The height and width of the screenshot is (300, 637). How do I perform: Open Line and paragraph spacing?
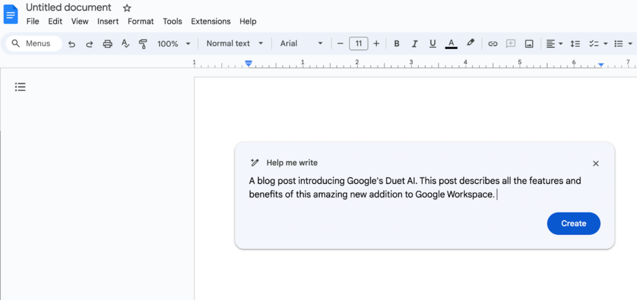(575, 43)
